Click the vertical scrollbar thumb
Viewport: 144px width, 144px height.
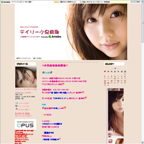click(x=142, y=23)
